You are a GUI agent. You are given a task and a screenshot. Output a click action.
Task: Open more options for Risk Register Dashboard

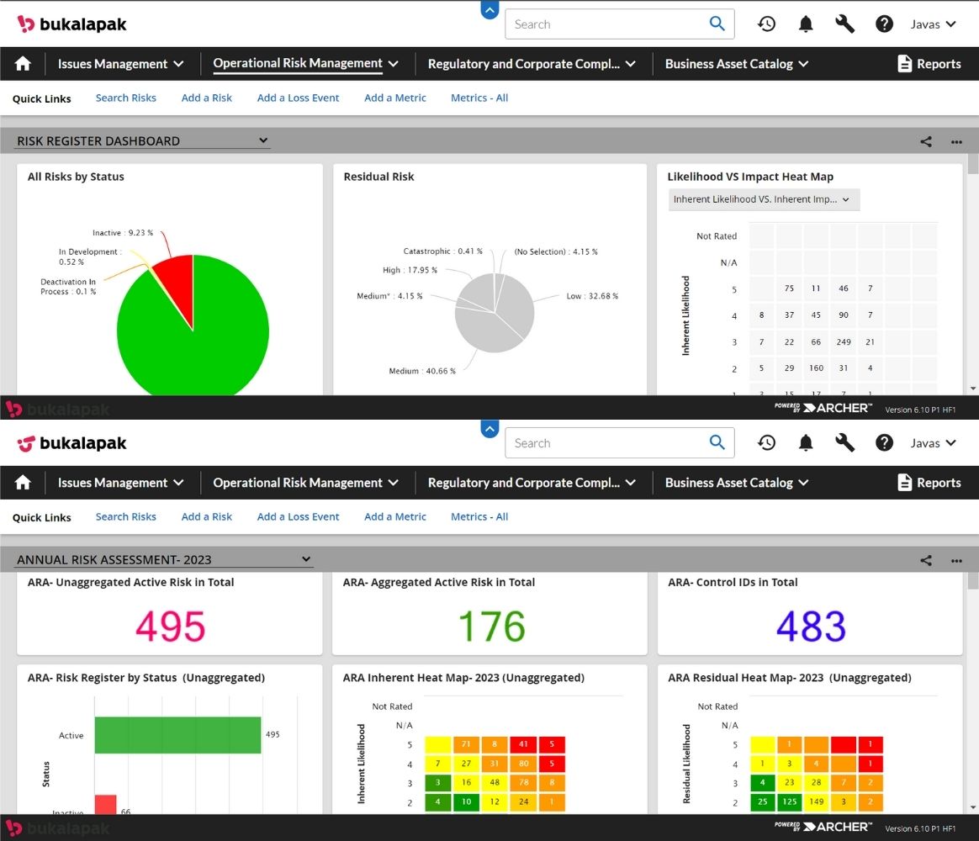pos(956,142)
